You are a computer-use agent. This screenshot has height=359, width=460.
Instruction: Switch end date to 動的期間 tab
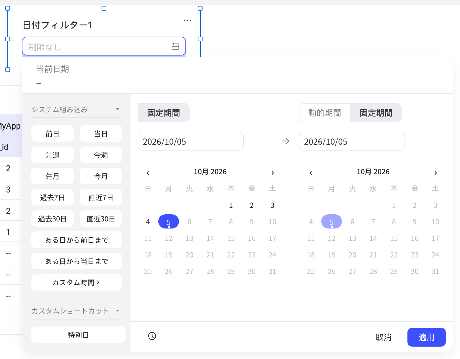tap(325, 113)
